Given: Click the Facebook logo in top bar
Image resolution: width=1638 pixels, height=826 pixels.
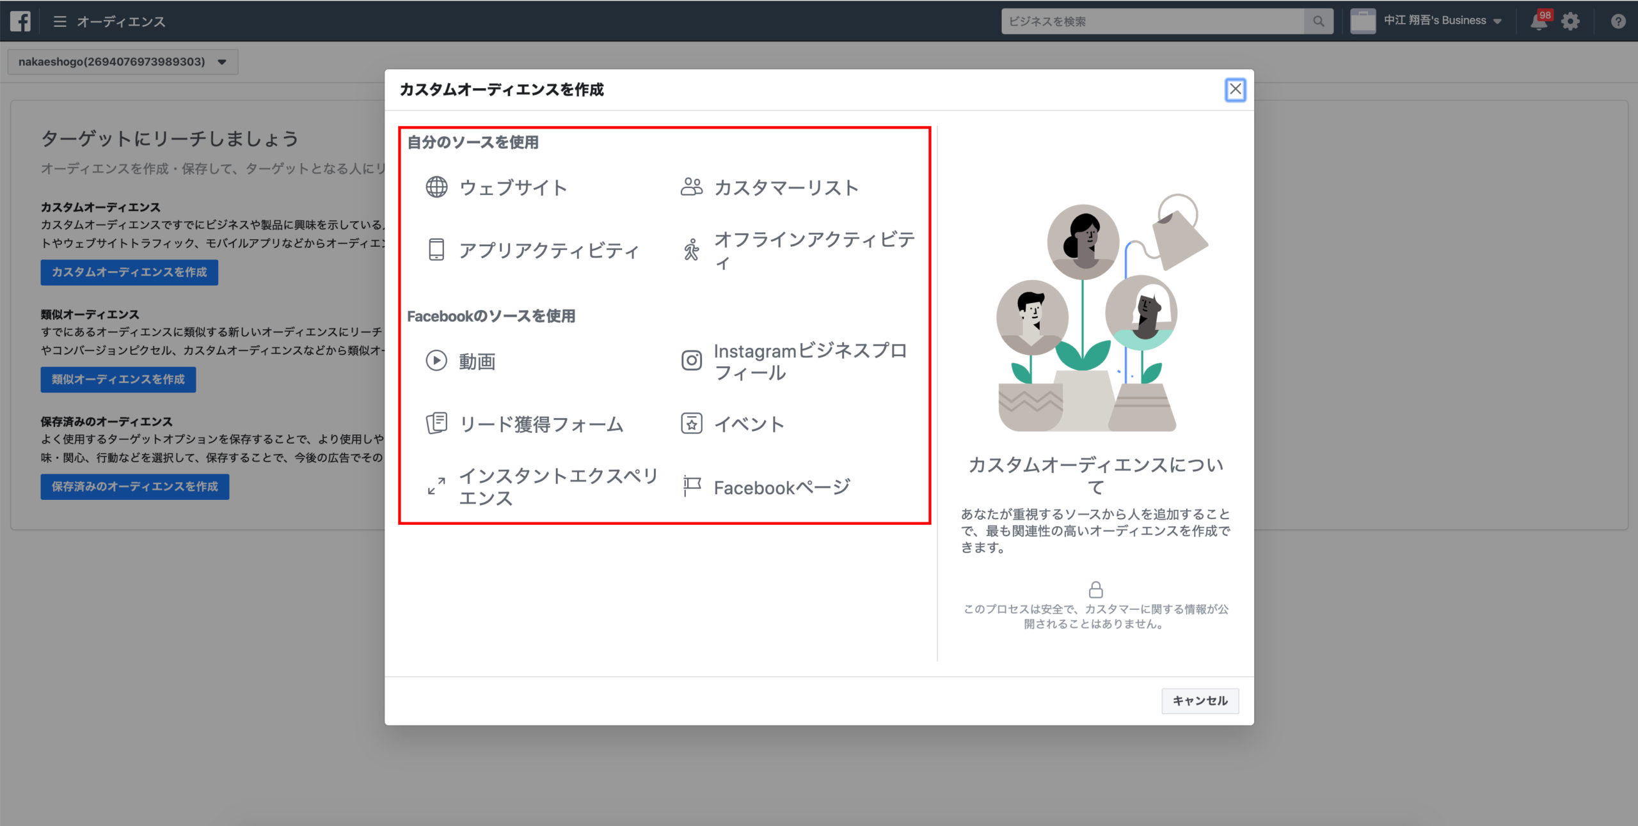Looking at the screenshot, I should coord(20,21).
